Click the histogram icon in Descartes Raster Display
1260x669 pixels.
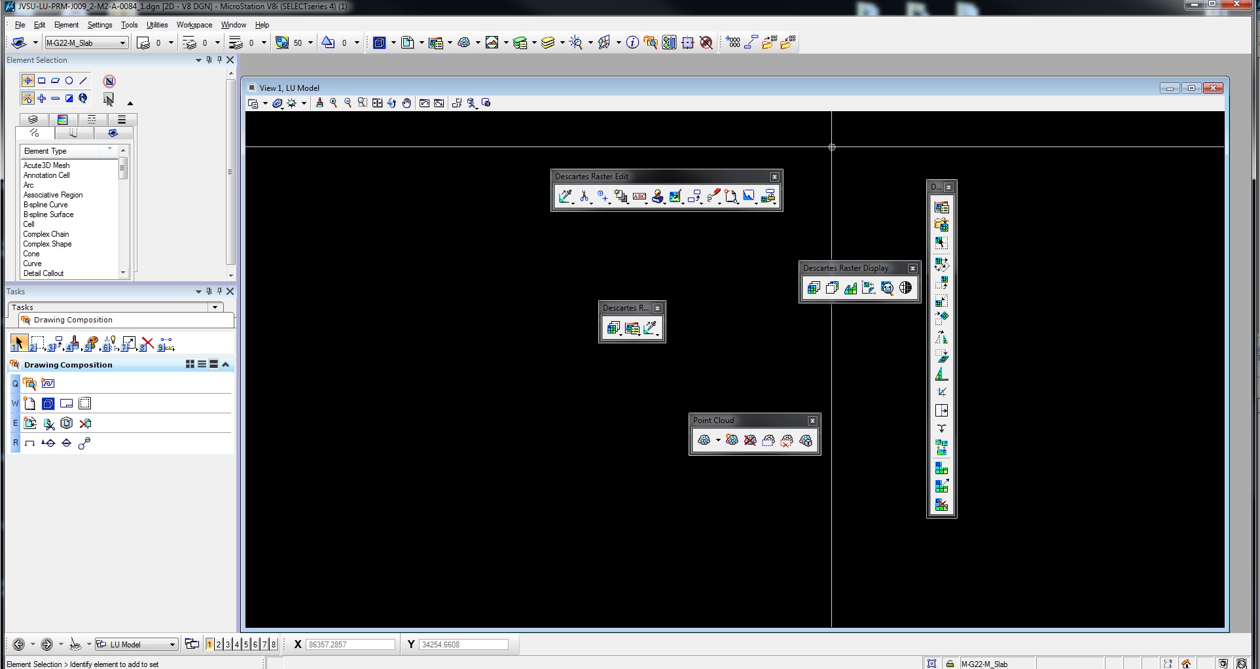(x=850, y=288)
